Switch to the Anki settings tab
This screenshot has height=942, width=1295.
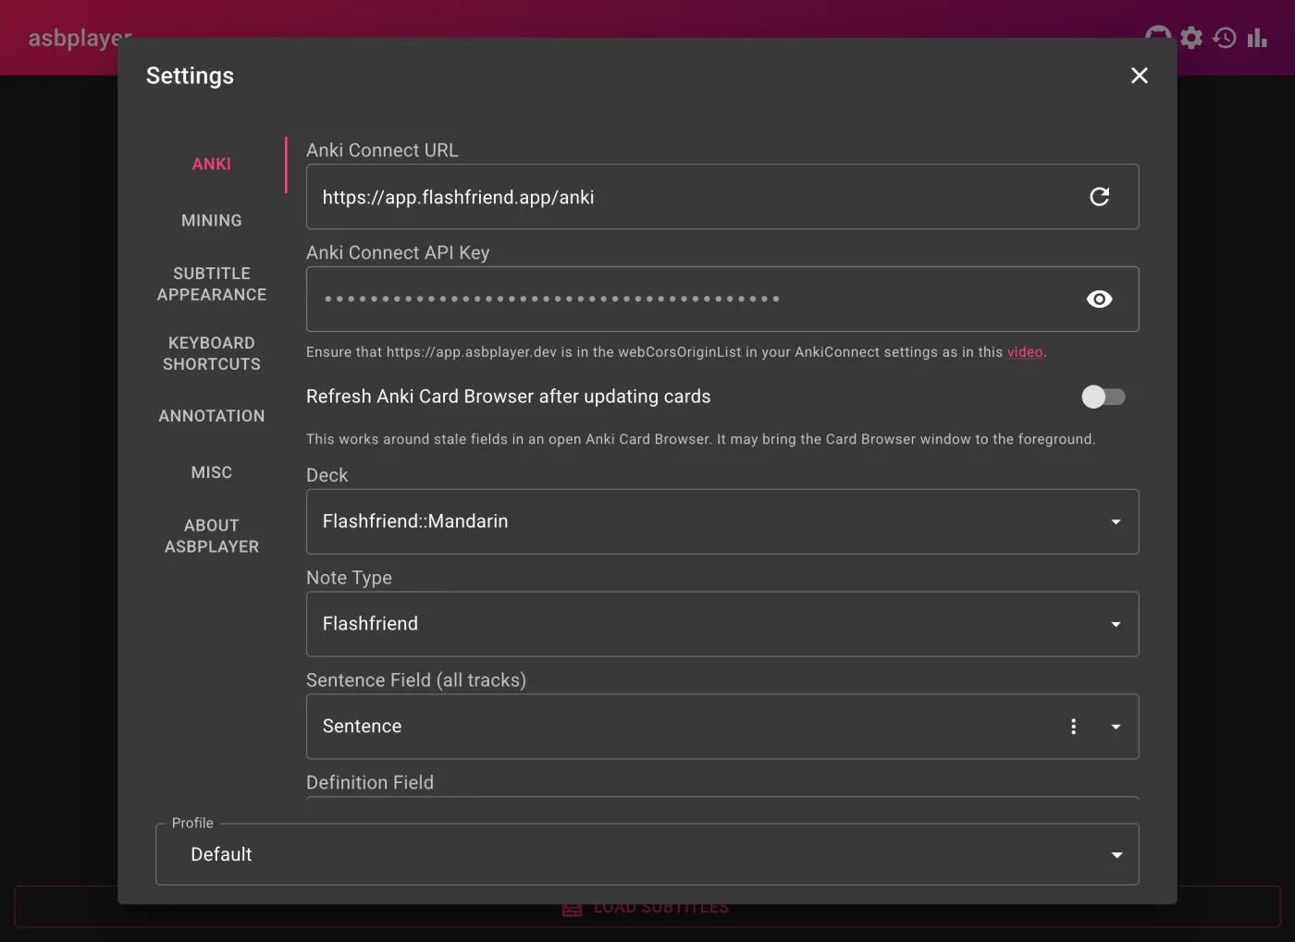212,165
